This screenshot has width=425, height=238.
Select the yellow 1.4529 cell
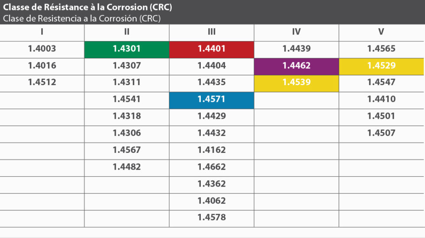pos(381,66)
